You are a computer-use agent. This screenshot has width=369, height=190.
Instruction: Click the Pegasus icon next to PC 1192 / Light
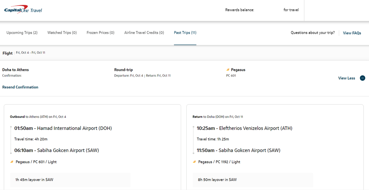click(195, 162)
